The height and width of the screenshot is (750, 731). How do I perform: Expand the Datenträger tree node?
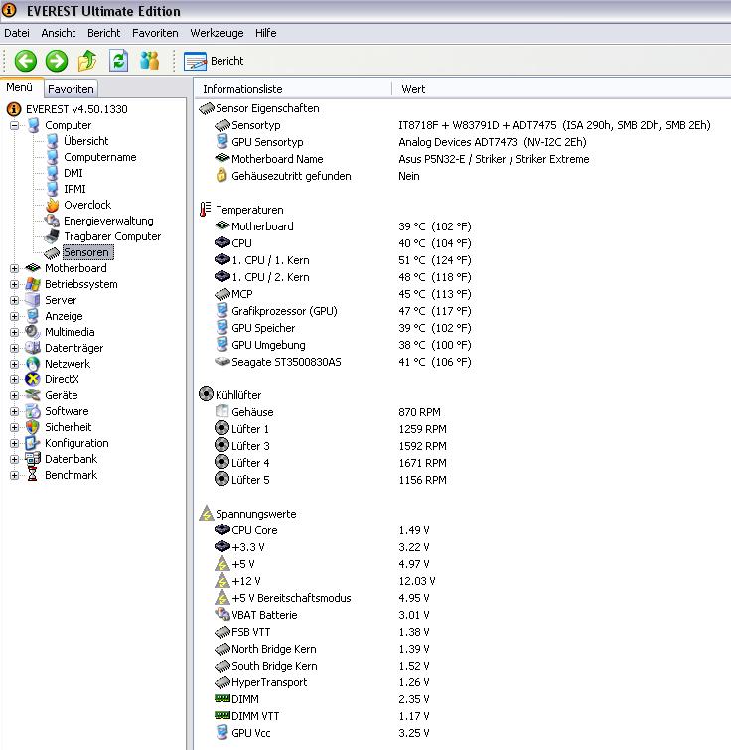click(14, 348)
